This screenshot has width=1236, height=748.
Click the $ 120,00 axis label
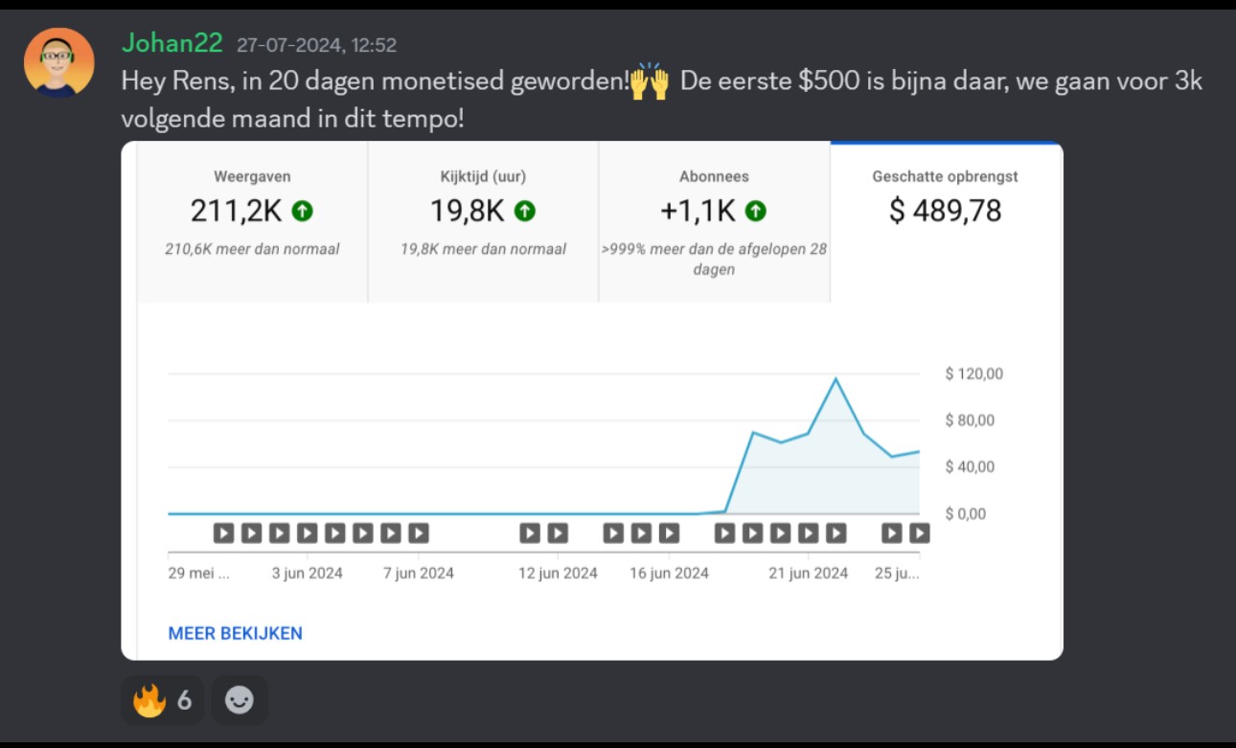point(973,374)
